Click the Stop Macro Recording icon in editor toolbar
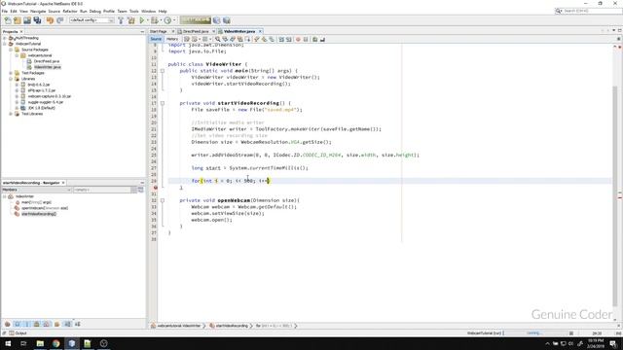623x350 pixels. click(x=306, y=39)
